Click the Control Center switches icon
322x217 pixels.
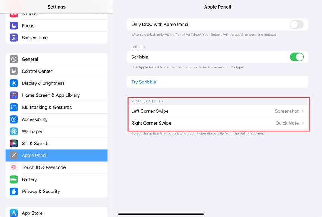(14, 71)
